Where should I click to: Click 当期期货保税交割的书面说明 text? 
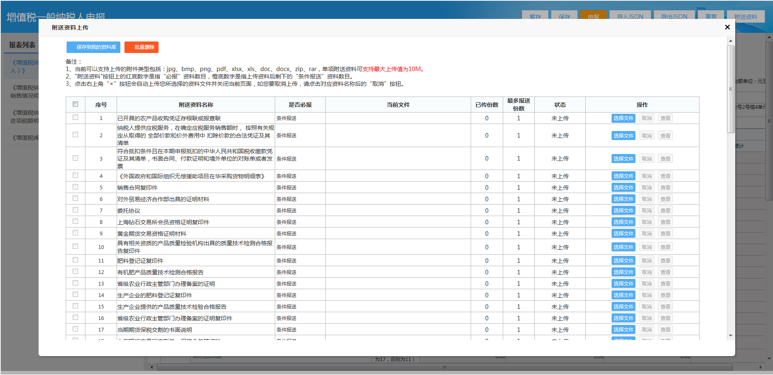[155, 330]
